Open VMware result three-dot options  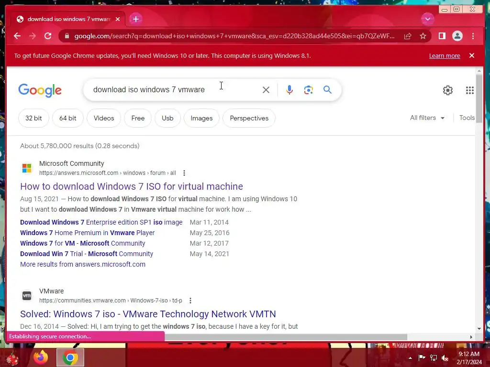pyautogui.click(x=190, y=301)
